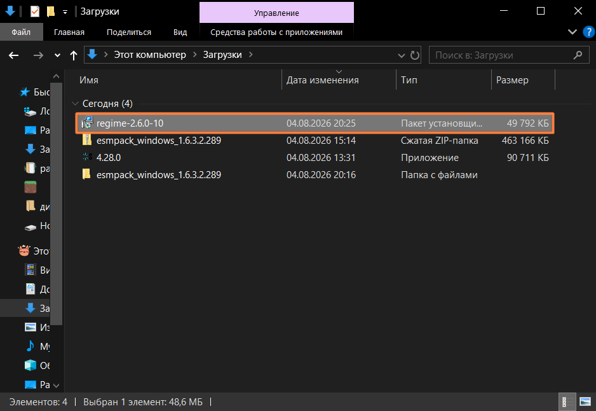Open Средства работы с приложениями tab
Screen dimensions: 596x411
(276, 32)
